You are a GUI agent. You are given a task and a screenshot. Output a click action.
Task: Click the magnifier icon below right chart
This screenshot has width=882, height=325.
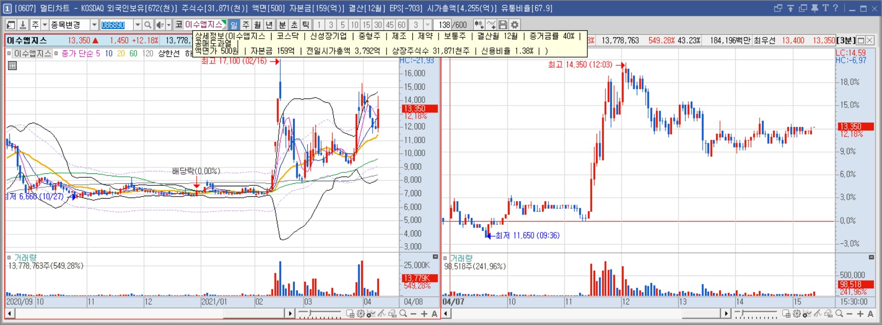coord(839,314)
